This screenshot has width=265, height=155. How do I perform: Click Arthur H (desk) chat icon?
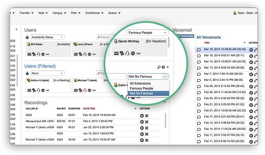pos(34,90)
